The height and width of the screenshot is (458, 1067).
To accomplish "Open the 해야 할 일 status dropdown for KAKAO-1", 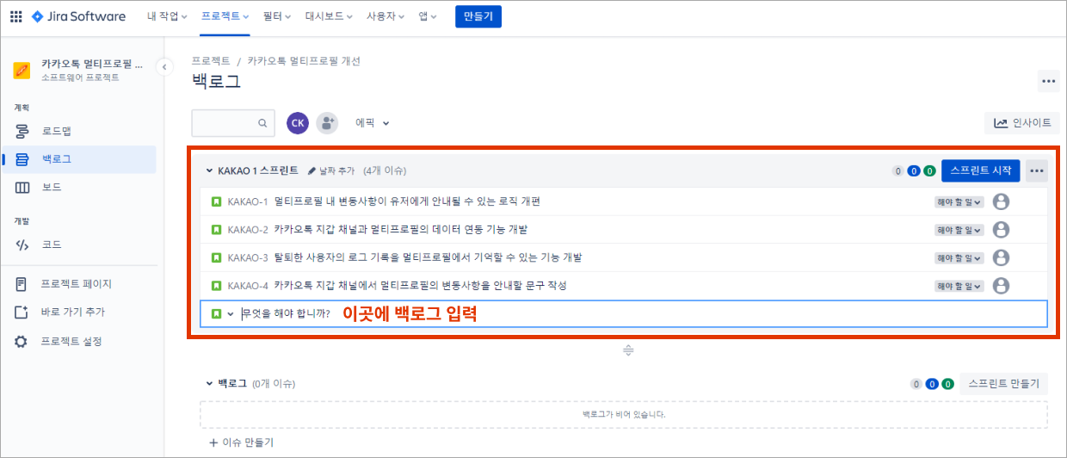I will [959, 202].
